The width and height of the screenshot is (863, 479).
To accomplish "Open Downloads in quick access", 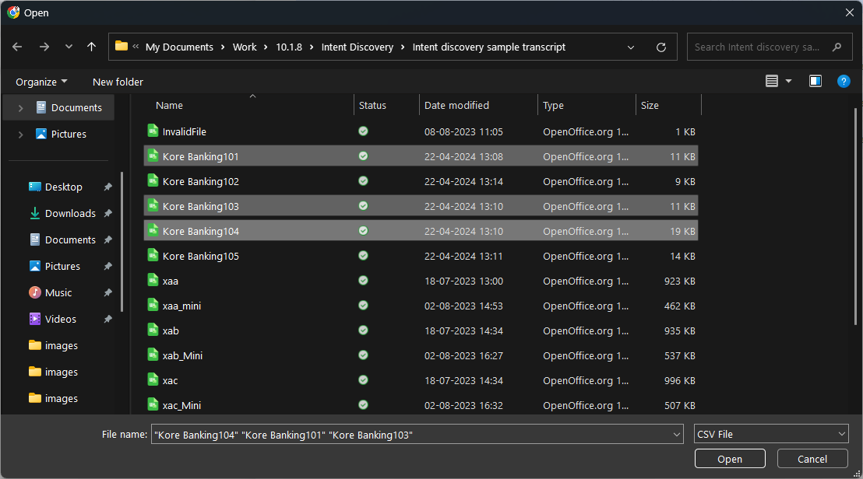I will [x=70, y=213].
